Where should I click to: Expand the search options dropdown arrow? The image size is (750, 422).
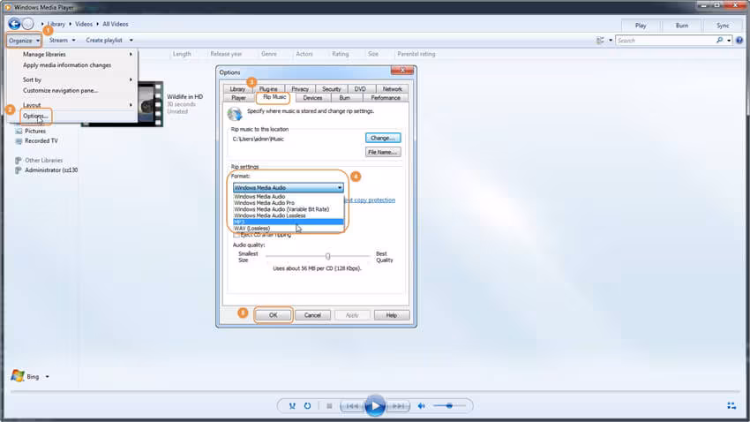tap(729, 41)
